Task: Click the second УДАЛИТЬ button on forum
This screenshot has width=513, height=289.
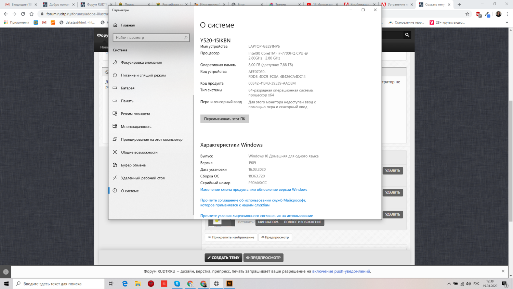Action: pyautogui.click(x=393, y=192)
